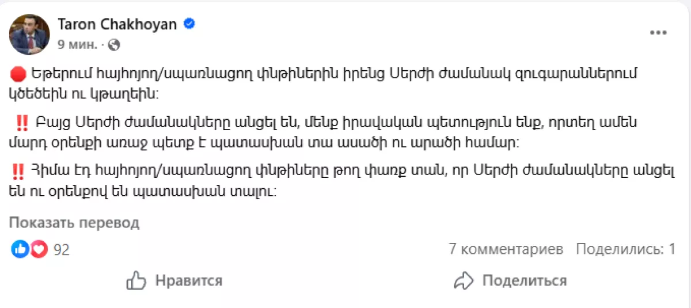Click the double exclamation emoji before "Հիմա"
Viewport: 691px width, 308px height.
pyautogui.click(x=17, y=170)
